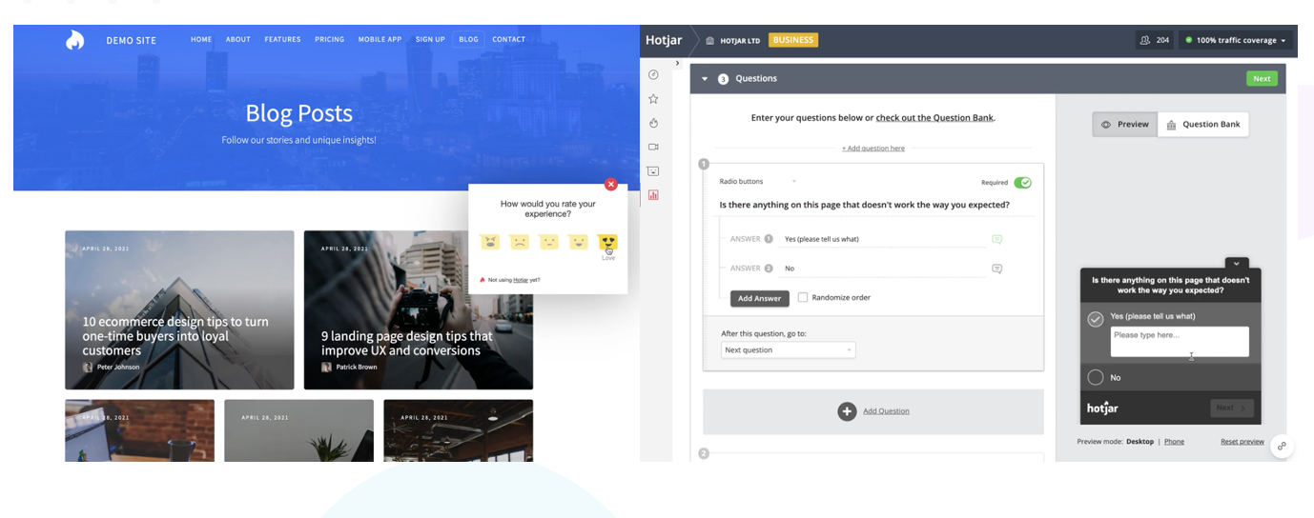
Task: Click the building icon beside HOTJAR LTD
Action: [x=709, y=40]
